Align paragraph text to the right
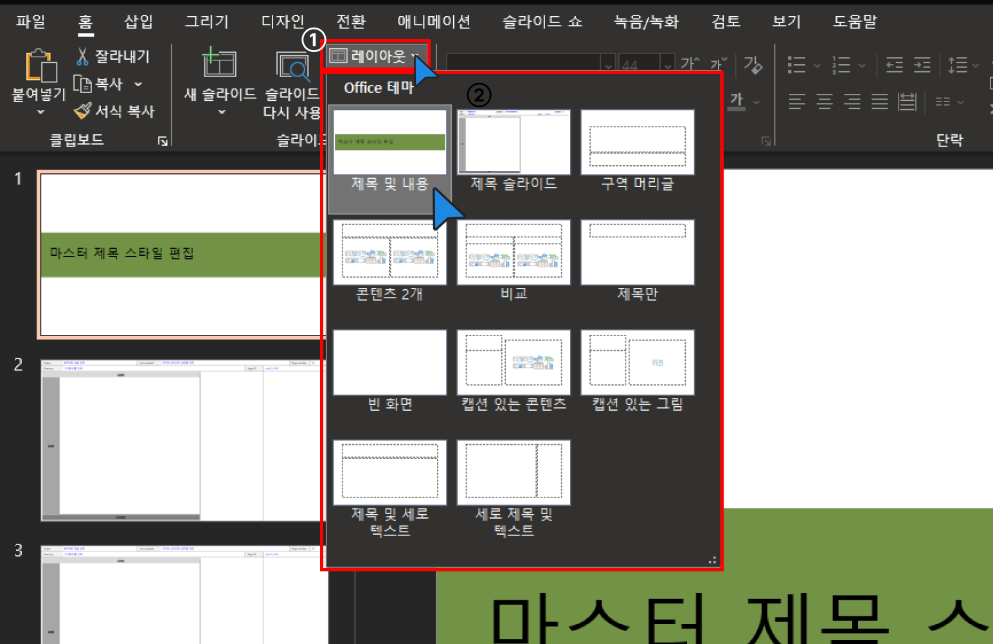Viewport: 993px width, 644px height. pos(852,102)
